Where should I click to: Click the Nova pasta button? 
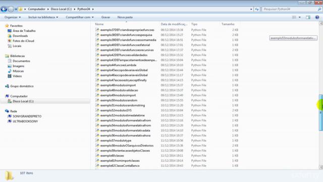125,17
